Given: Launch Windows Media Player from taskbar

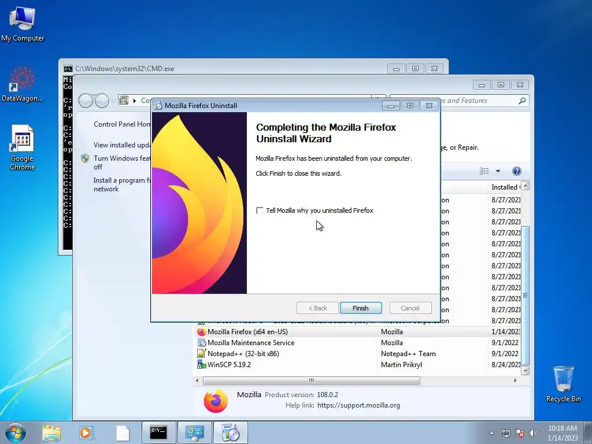Looking at the screenshot, I should click(87, 433).
